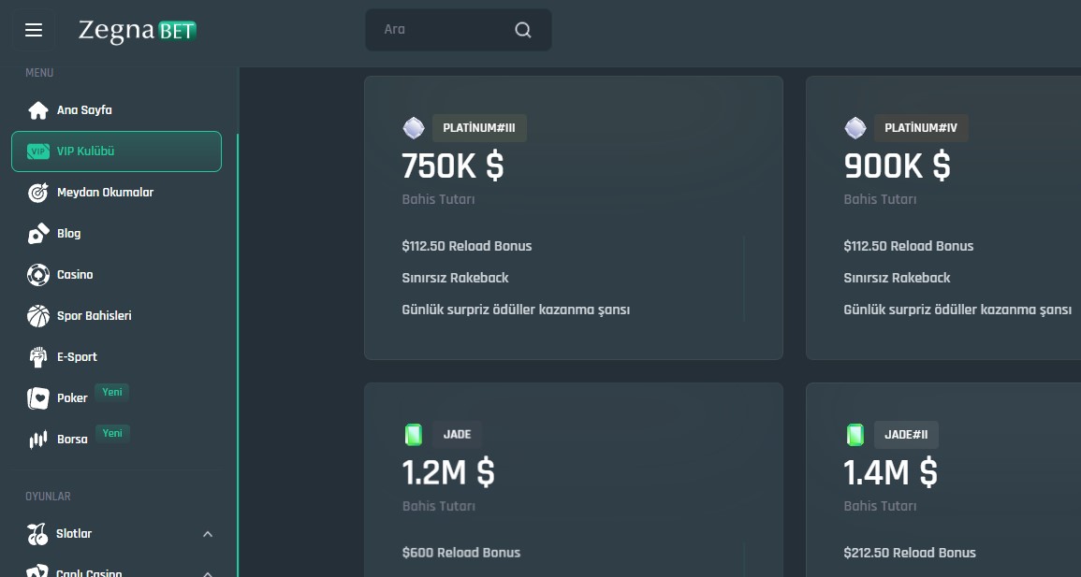Collapse the Slotlar section chevron

point(208,534)
